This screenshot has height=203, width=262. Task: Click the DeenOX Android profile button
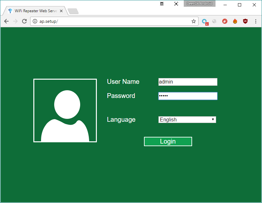click(199, 4)
